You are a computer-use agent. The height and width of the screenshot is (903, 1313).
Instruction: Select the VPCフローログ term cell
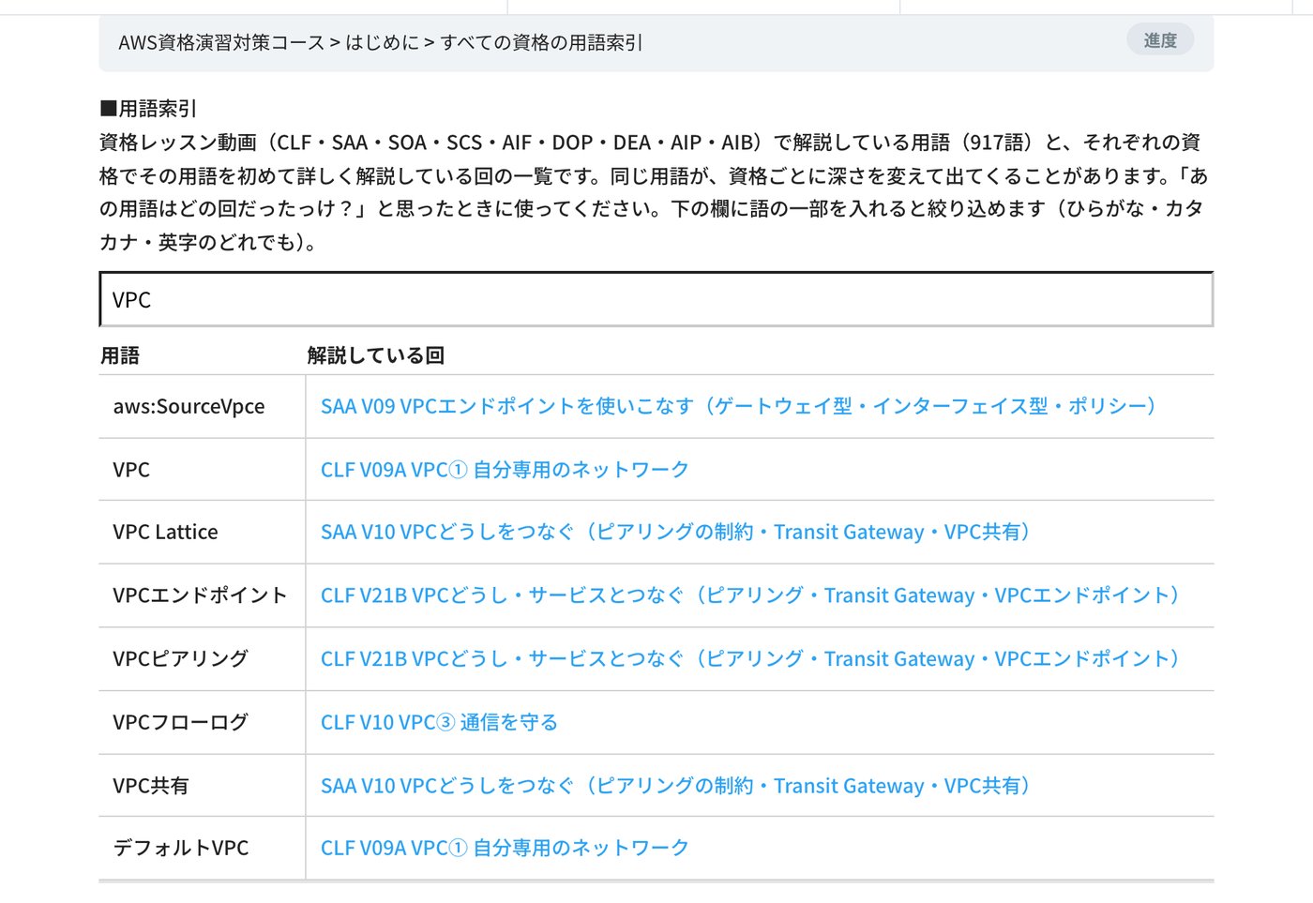[x=202, y=722]
